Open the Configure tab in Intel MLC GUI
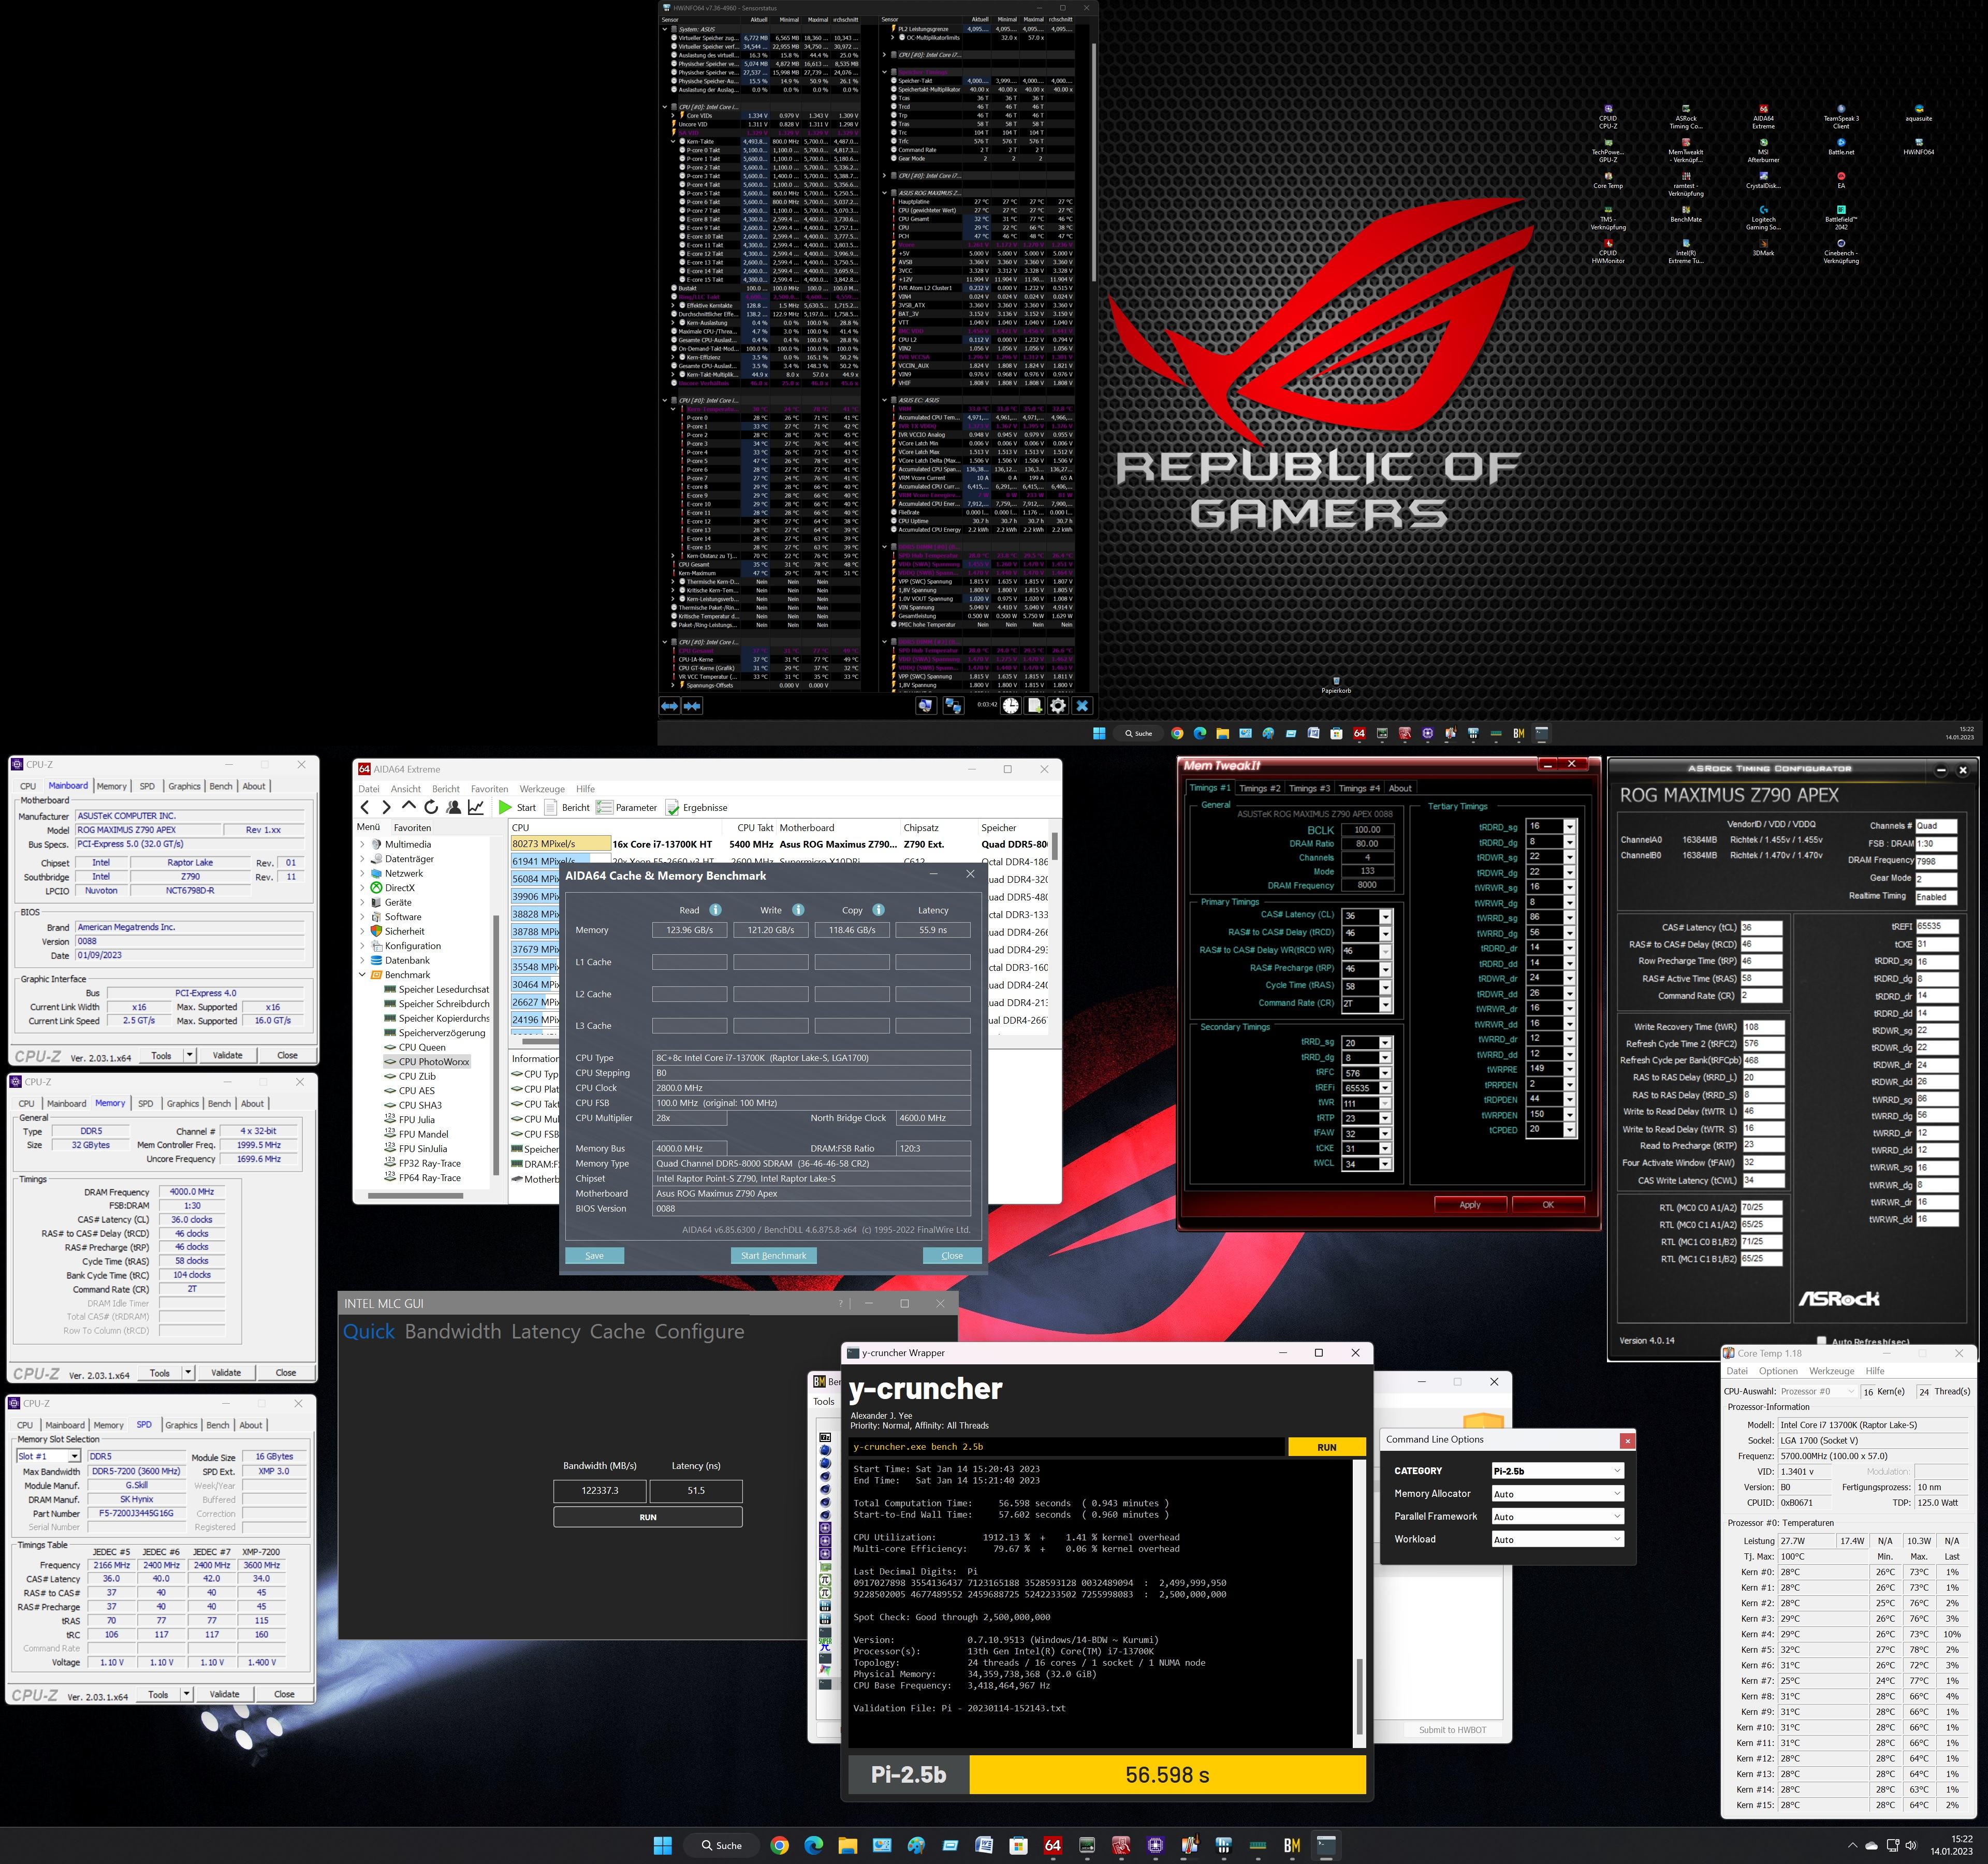 click(699, 1331)
